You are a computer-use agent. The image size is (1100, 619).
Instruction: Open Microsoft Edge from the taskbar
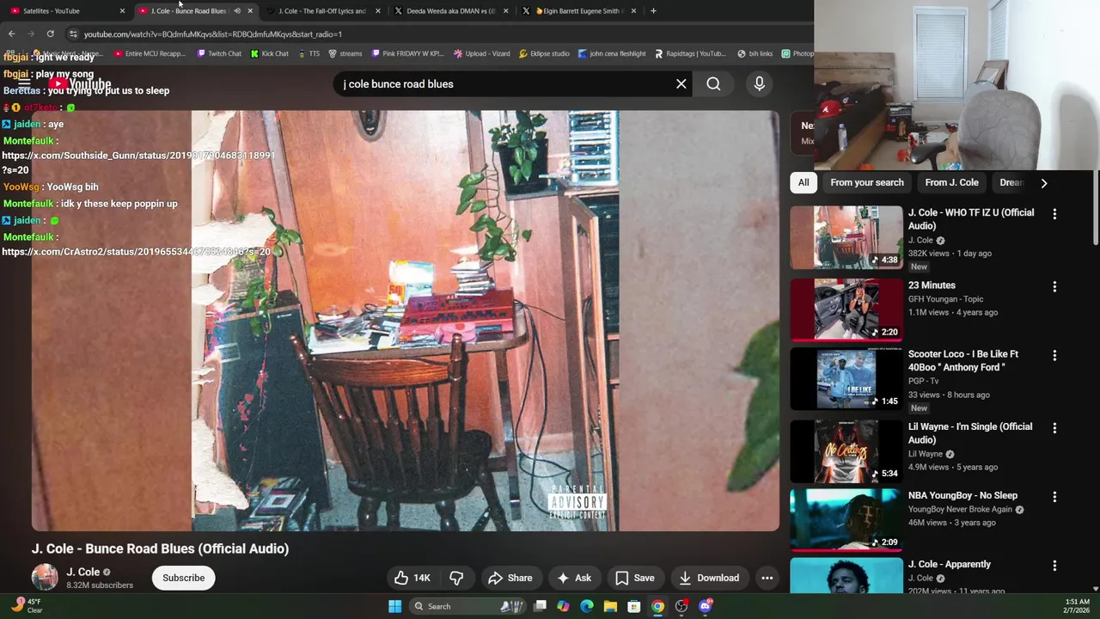pos(587,606)
